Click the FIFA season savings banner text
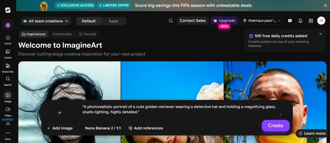The width and height of the screenshot is (330, 143). coord(193,5)
